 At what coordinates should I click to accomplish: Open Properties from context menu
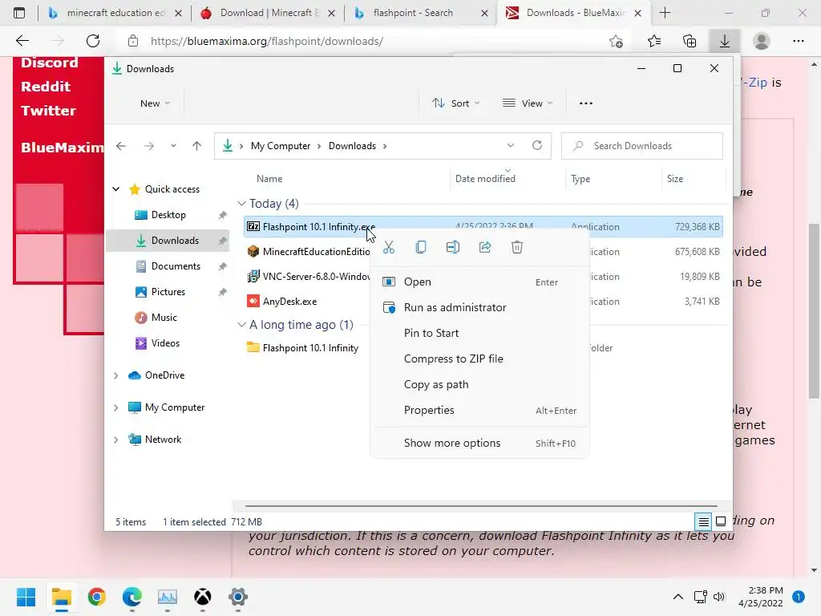[x=479, y=410]
